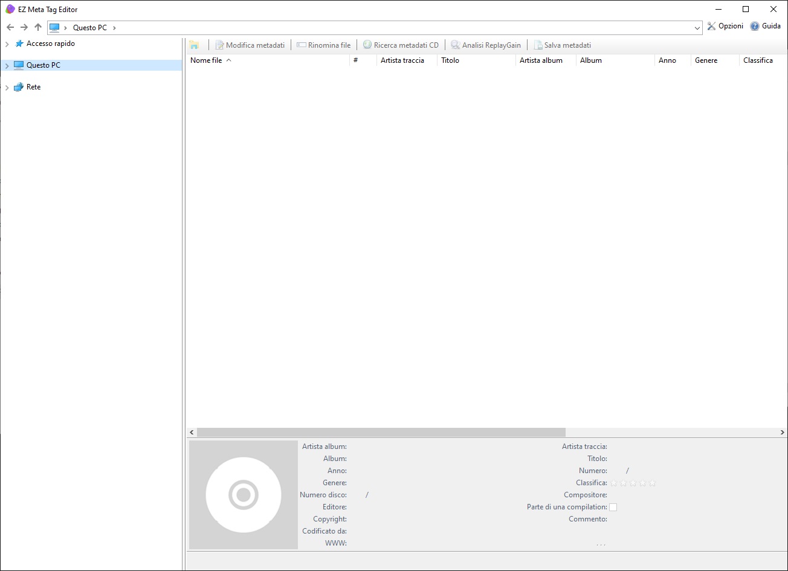Sort by Album column header

(x=615, y=60)
